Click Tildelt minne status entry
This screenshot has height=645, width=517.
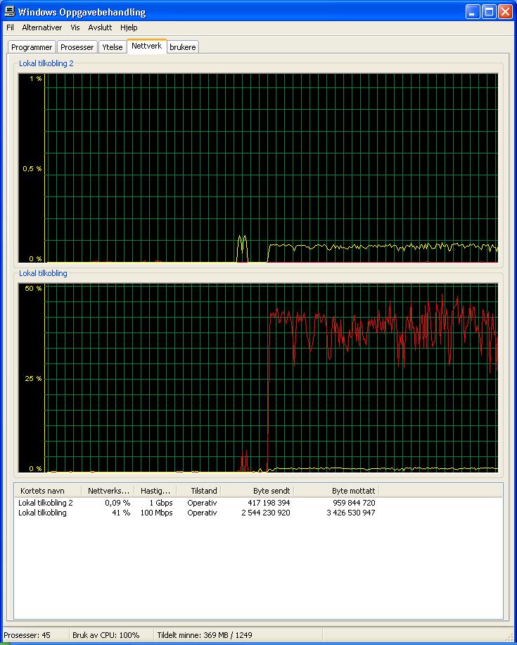(205, 635)
